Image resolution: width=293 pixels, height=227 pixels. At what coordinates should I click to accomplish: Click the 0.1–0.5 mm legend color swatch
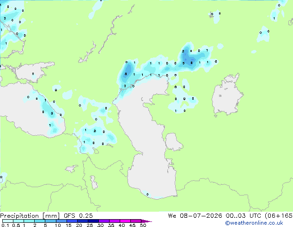point(8,221)
